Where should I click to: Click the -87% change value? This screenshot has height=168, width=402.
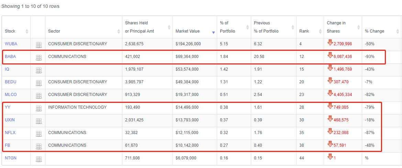369,132
